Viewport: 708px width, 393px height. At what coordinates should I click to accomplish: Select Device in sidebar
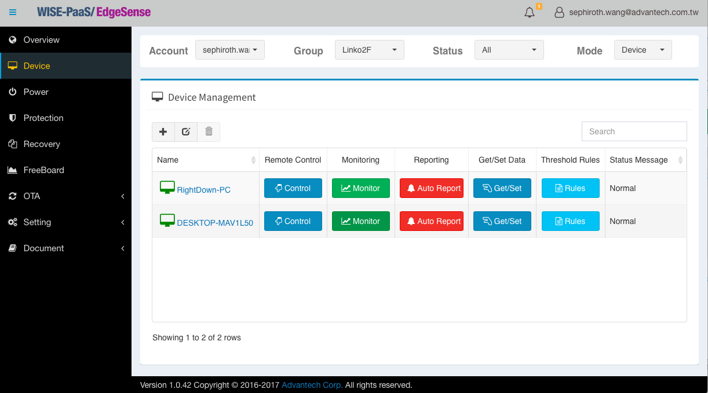65,66
